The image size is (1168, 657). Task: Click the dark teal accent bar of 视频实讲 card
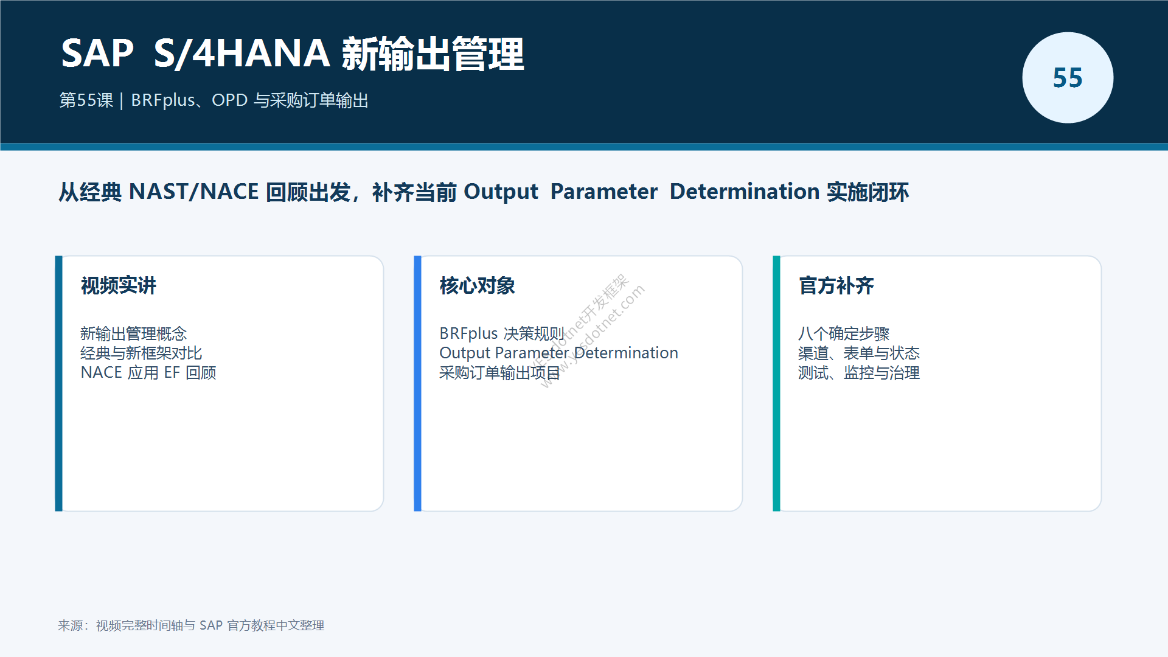[x=58, y=383]
